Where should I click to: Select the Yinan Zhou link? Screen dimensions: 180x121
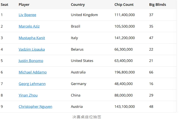click(x=28, y=95)
